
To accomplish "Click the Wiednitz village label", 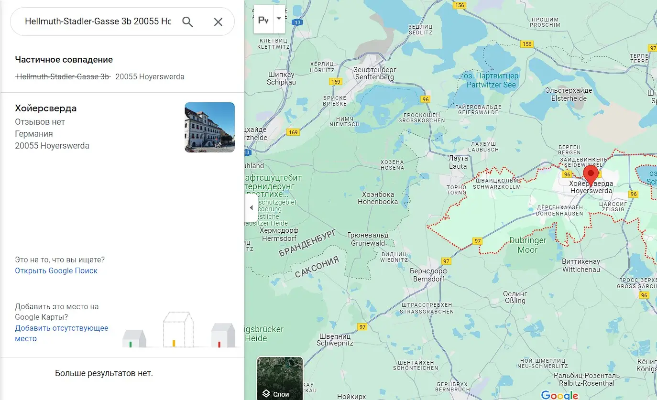I will [x=395, y=257].
